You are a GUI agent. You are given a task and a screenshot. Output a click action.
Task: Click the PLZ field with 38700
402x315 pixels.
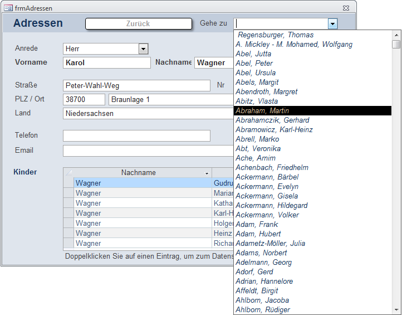(x=84, y=99)
